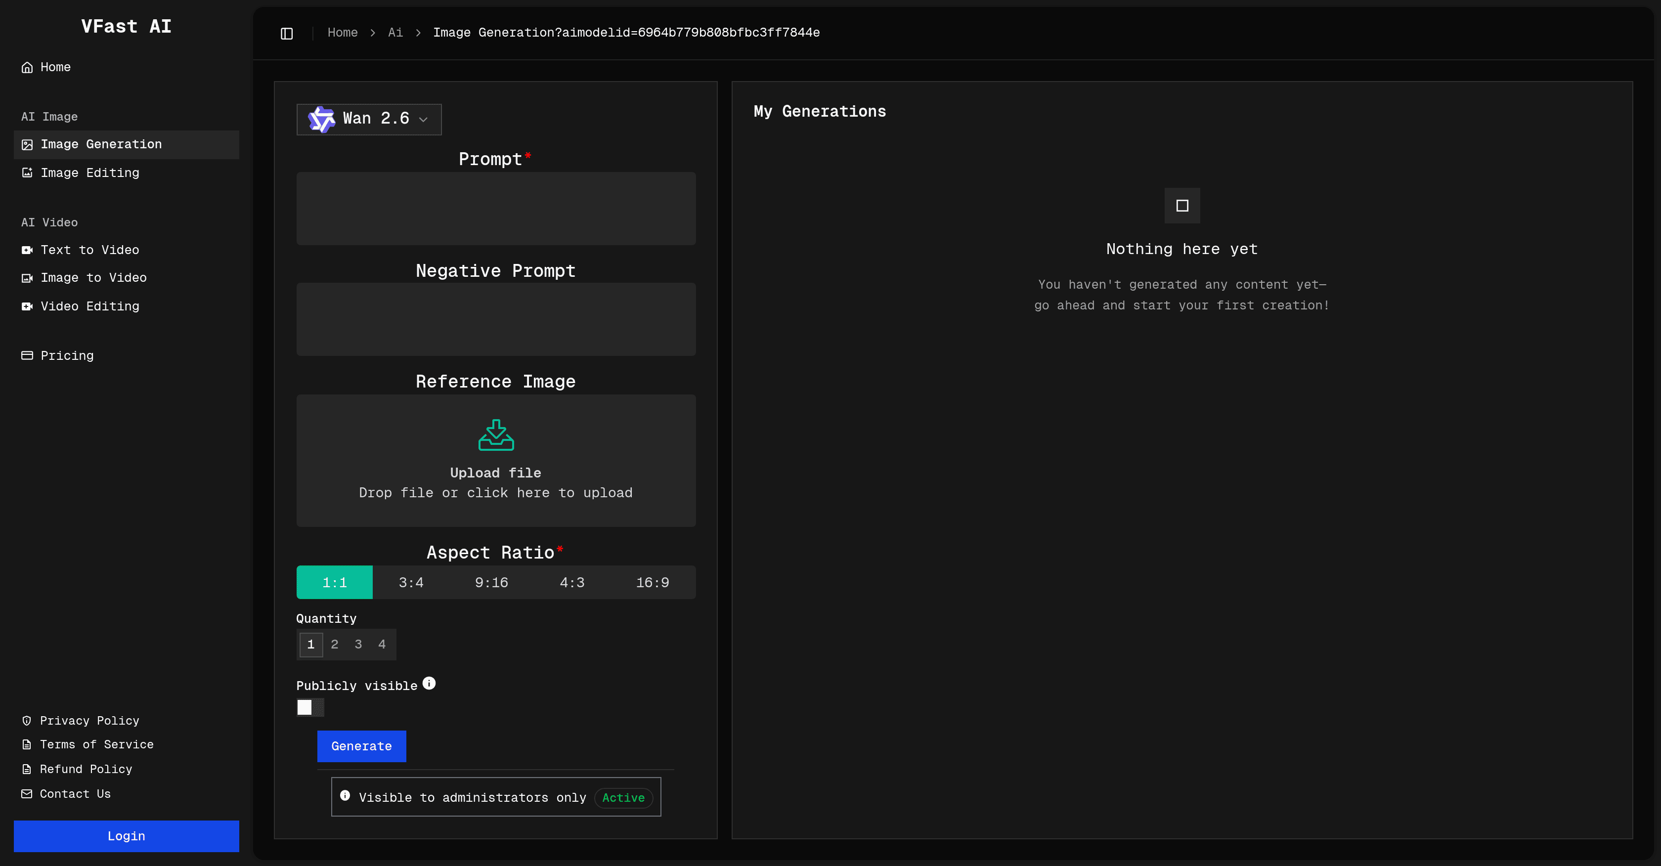This screenshot has height=866, width=1661.
Task: Choose quantity 2 in Quantity selector
Action: (335, 644)
